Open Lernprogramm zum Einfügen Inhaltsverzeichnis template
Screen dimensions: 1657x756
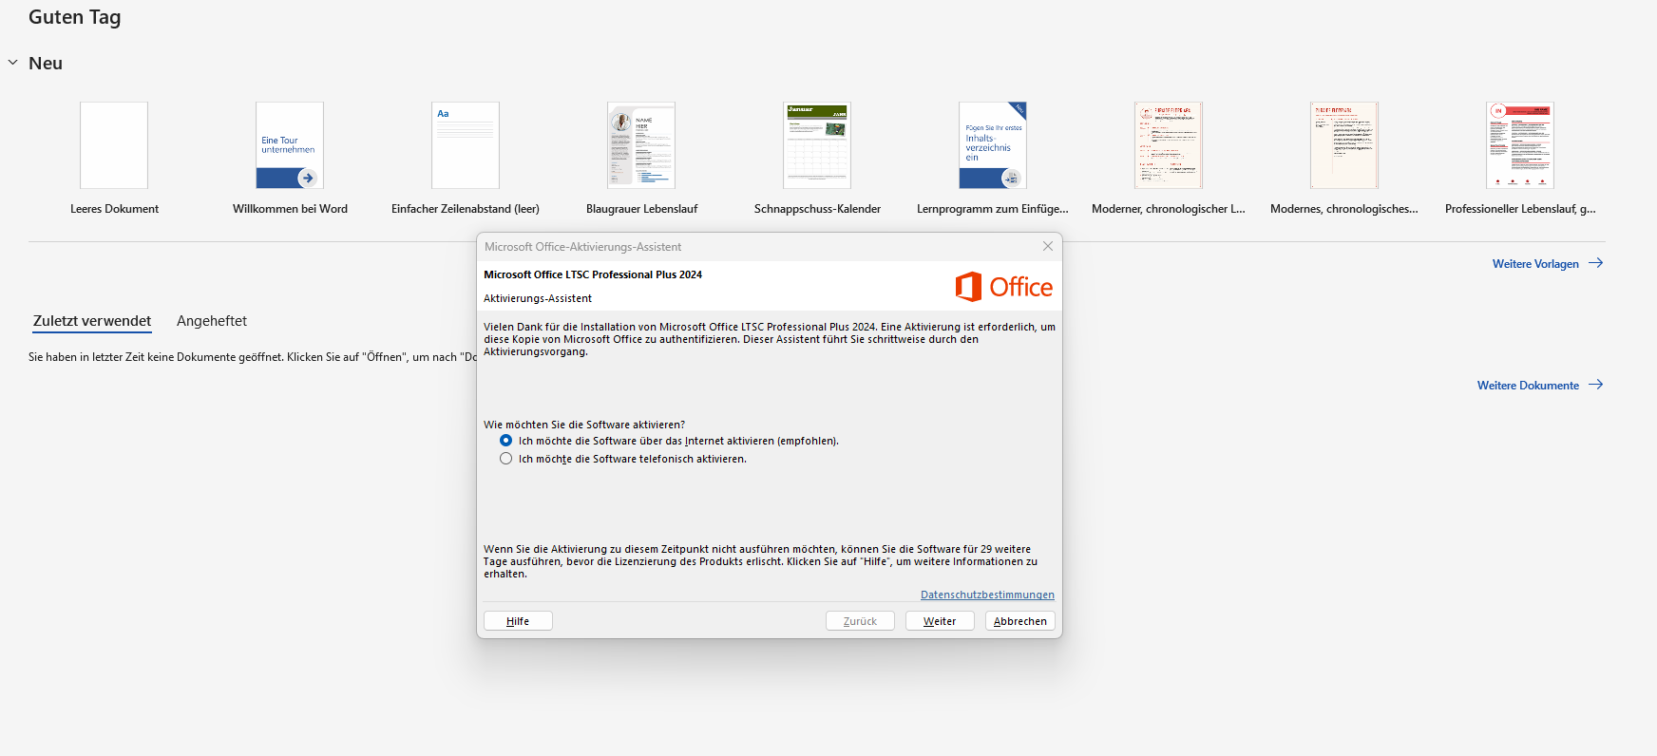pos(993,145)
